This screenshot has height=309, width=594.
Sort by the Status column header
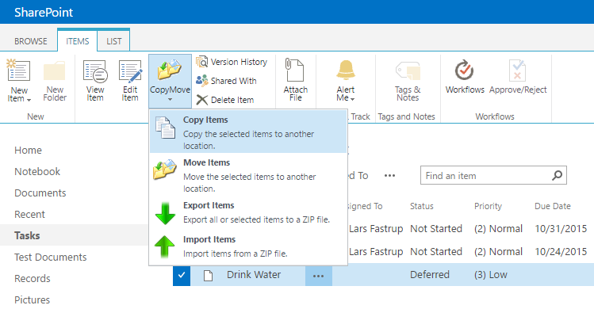(422, 206)
